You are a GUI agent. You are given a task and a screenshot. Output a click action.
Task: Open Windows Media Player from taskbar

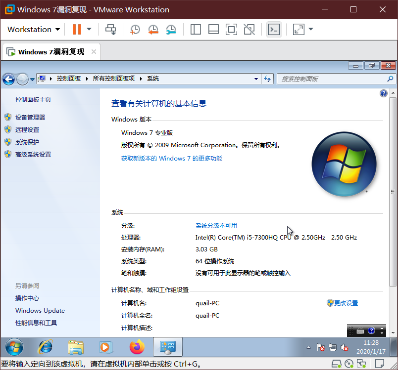[105, 347]
